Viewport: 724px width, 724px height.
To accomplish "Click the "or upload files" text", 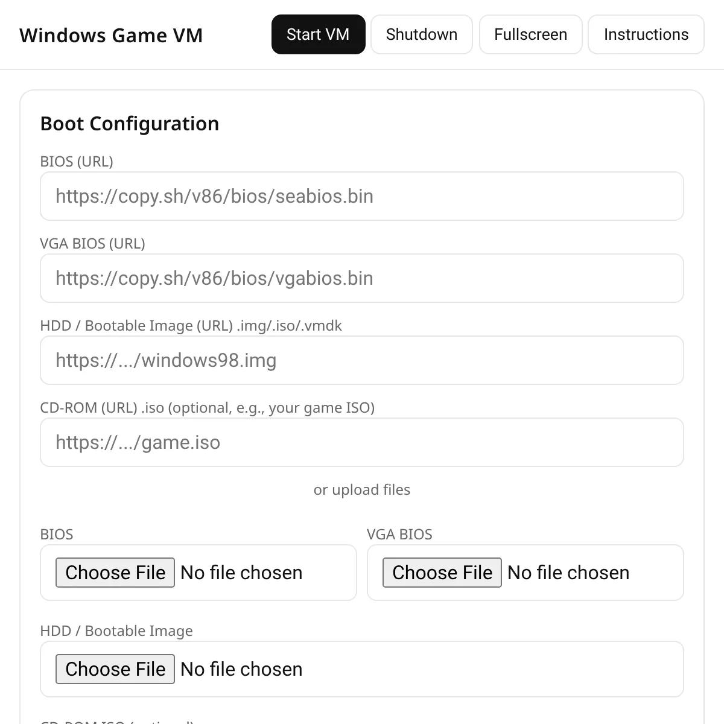I will pos(362,490).
